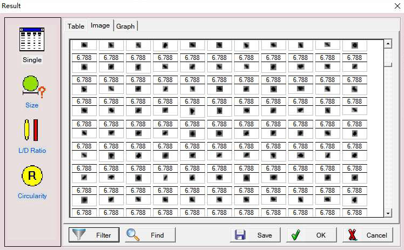Viewport: 404px width, 250px height.
Task: Click the scrollbar down arrow
Action: tap(388, 213)
